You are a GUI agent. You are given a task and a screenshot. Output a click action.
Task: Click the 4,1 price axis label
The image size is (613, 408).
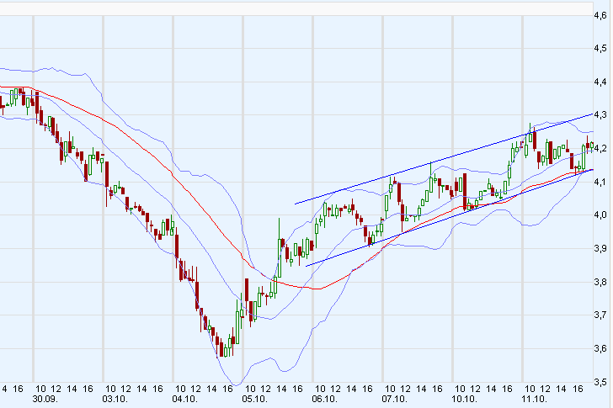600,182
